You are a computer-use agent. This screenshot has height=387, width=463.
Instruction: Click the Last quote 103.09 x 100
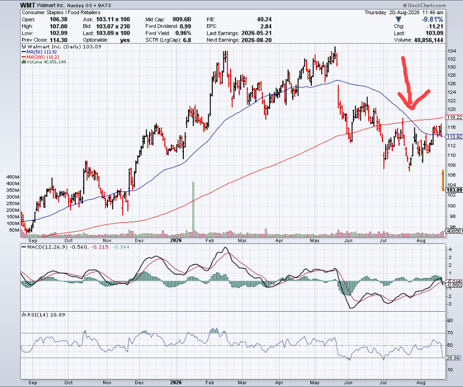tap(113, 33)
